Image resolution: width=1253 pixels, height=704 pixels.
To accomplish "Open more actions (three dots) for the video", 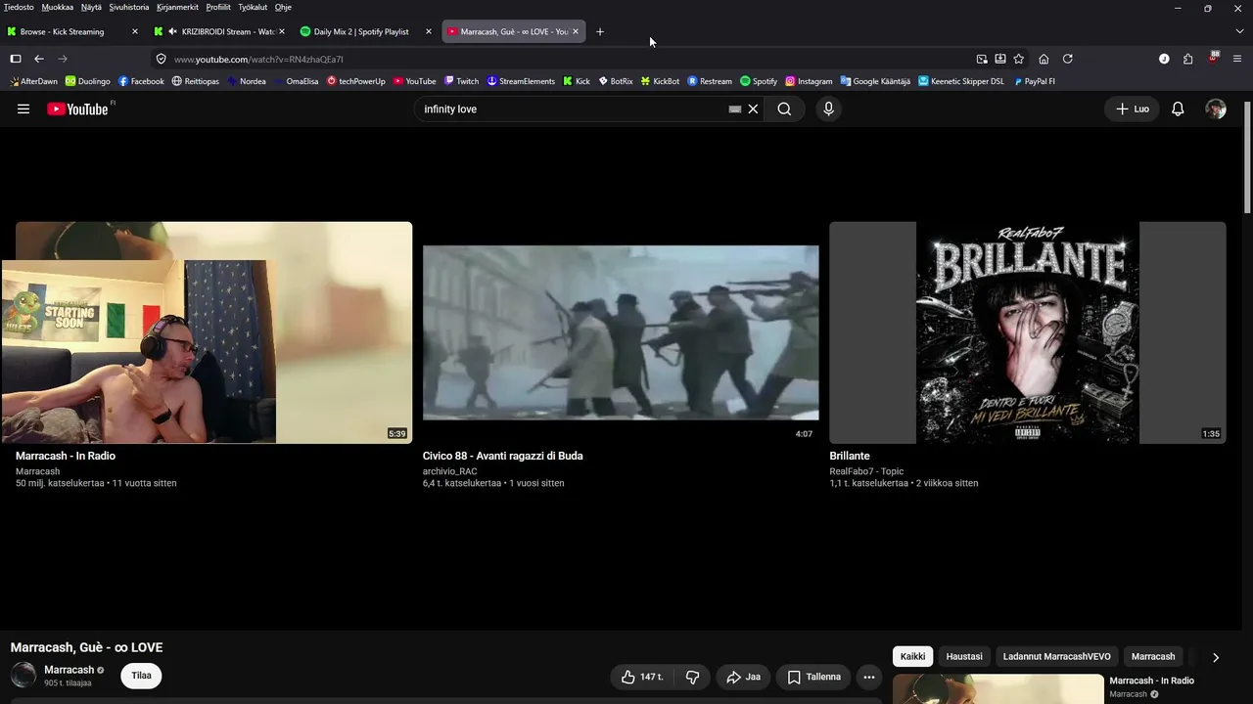I will point(868,677).
